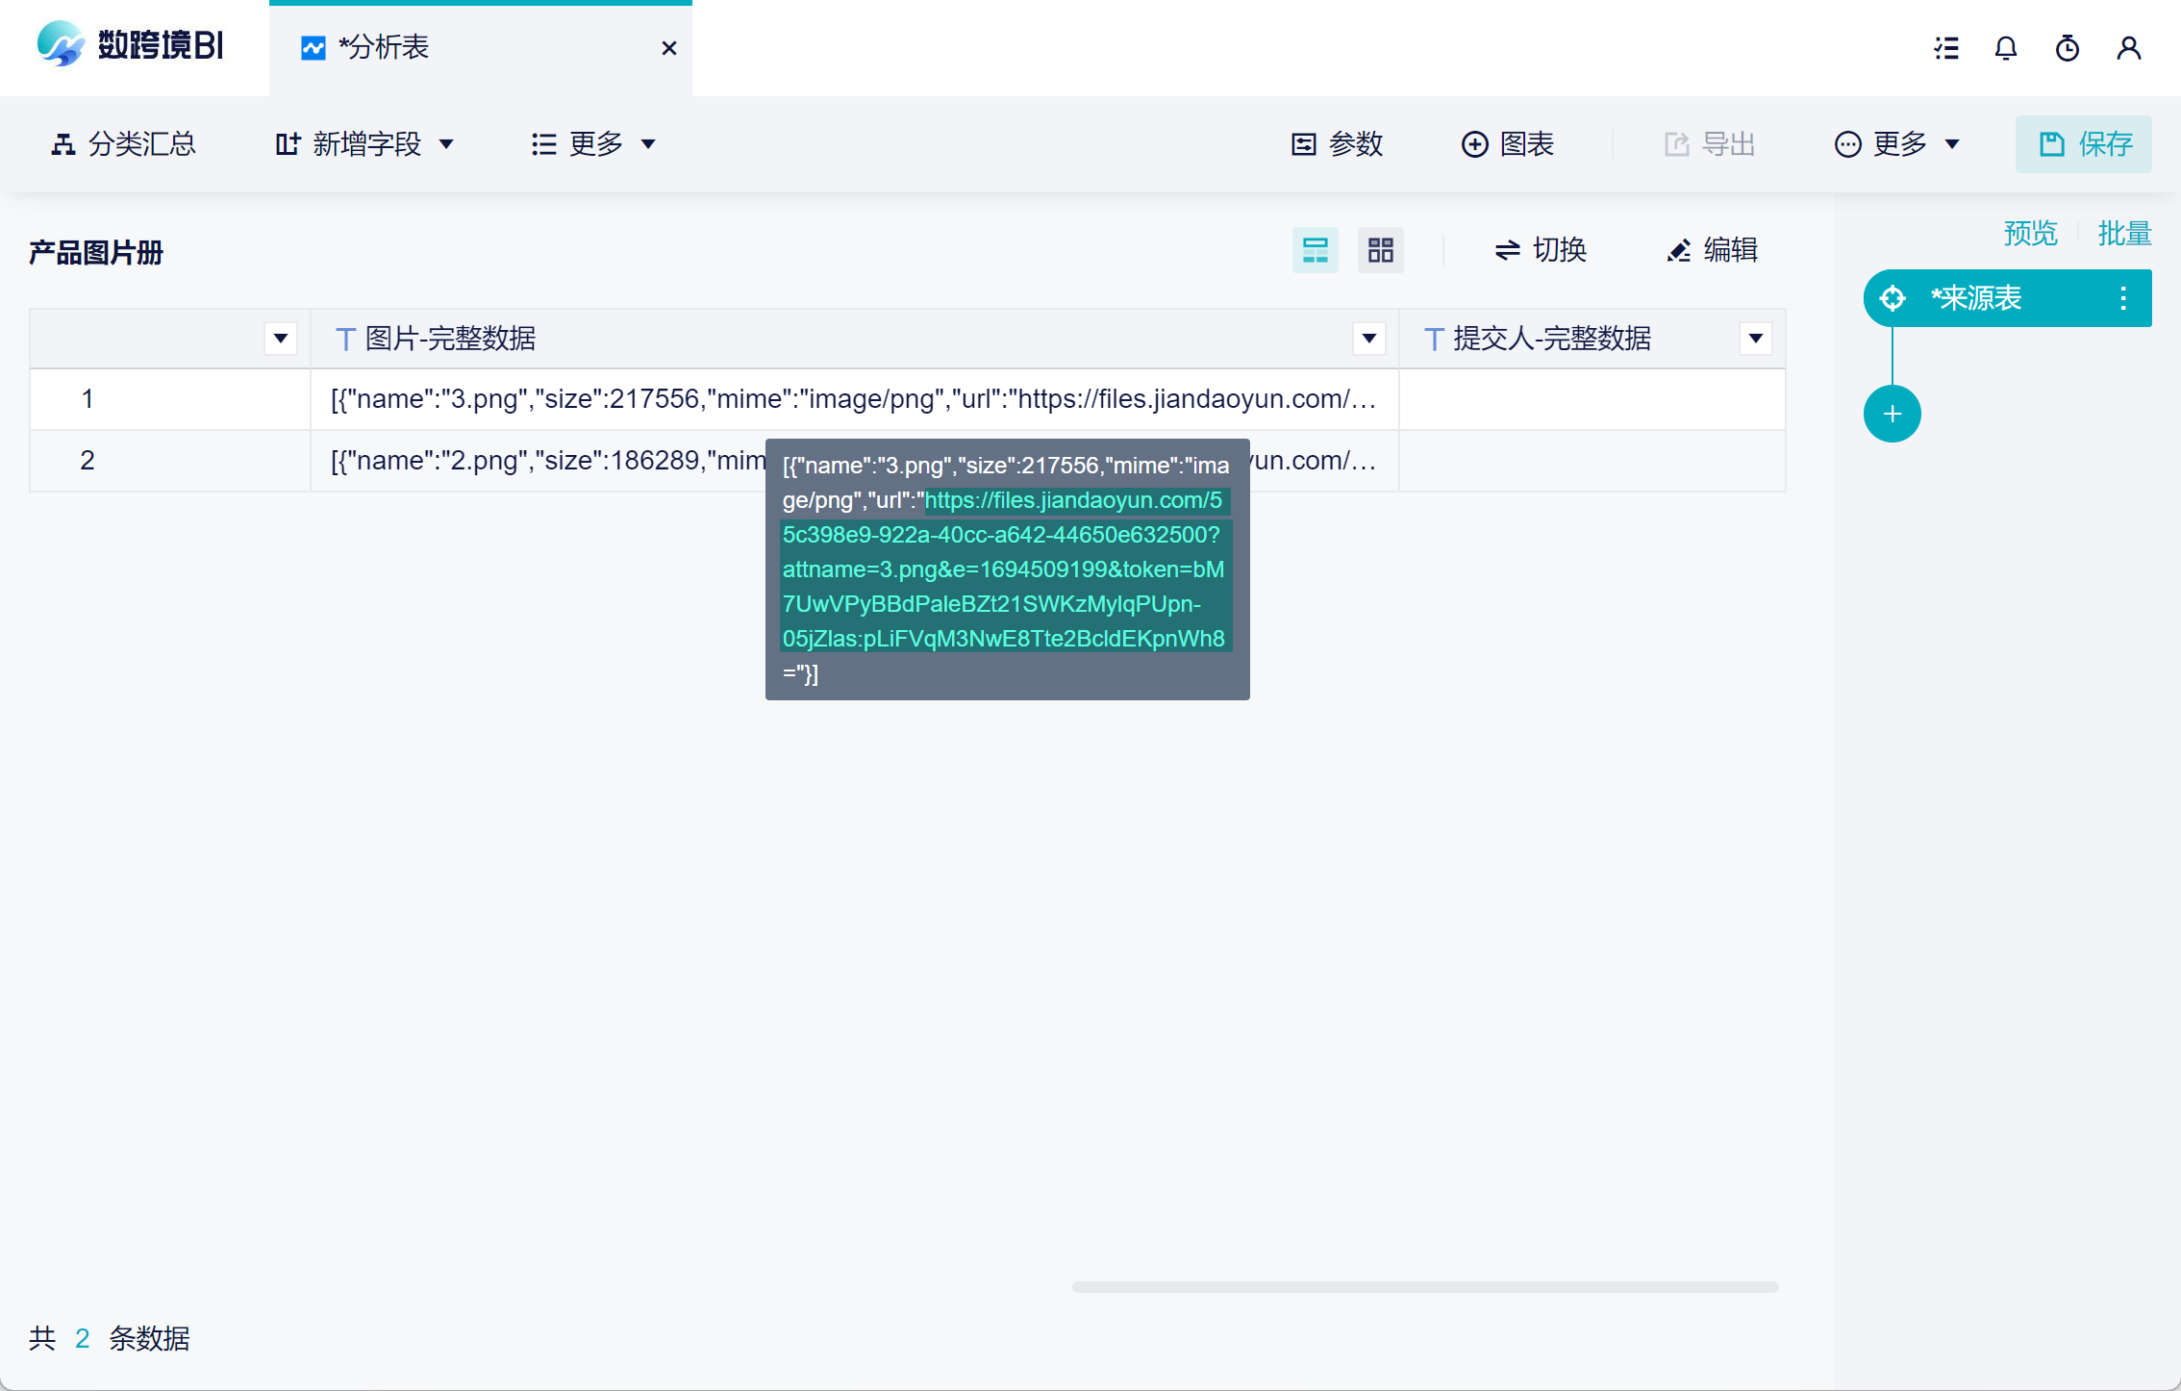Switch to grid card view mode
Image resolution: width=2181 pixels, height=1391 pixels.
[1380, 250]
